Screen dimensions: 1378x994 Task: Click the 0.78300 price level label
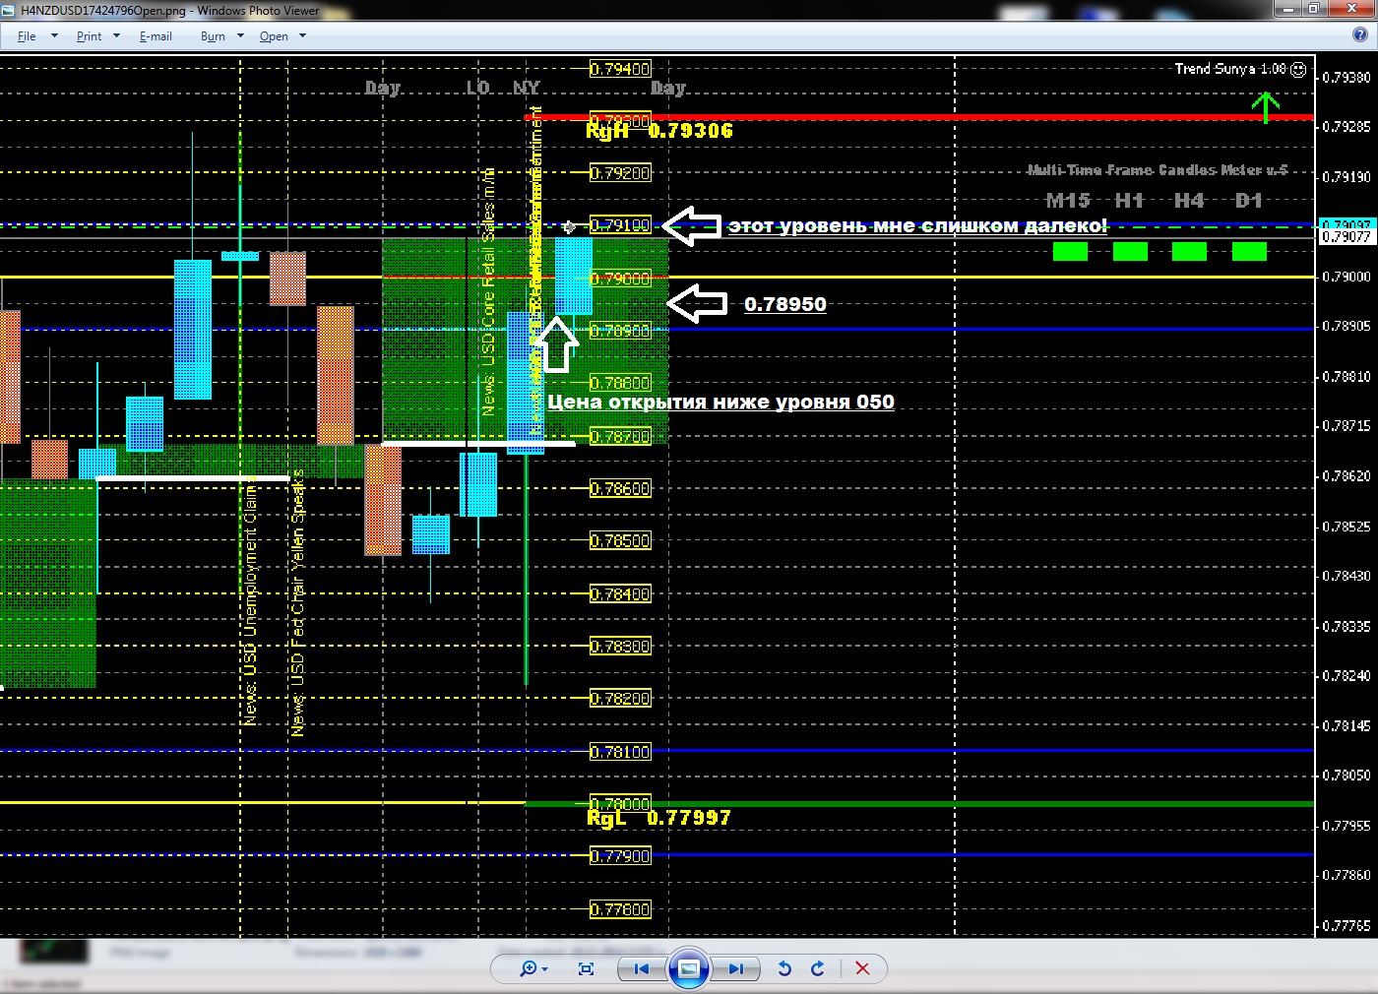point(620,647)
